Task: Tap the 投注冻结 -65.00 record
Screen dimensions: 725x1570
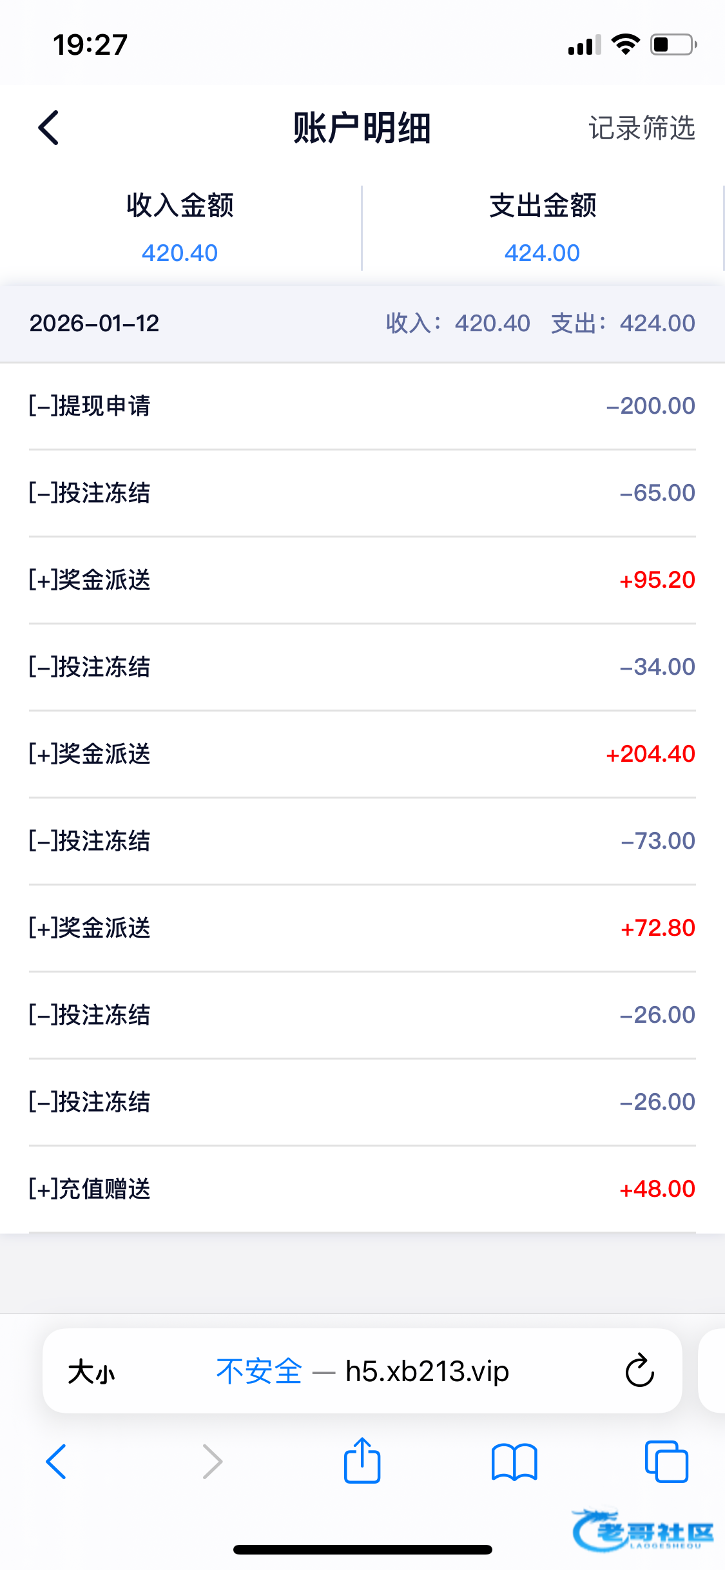Action: pyautogui.click(x=362, y=493)
